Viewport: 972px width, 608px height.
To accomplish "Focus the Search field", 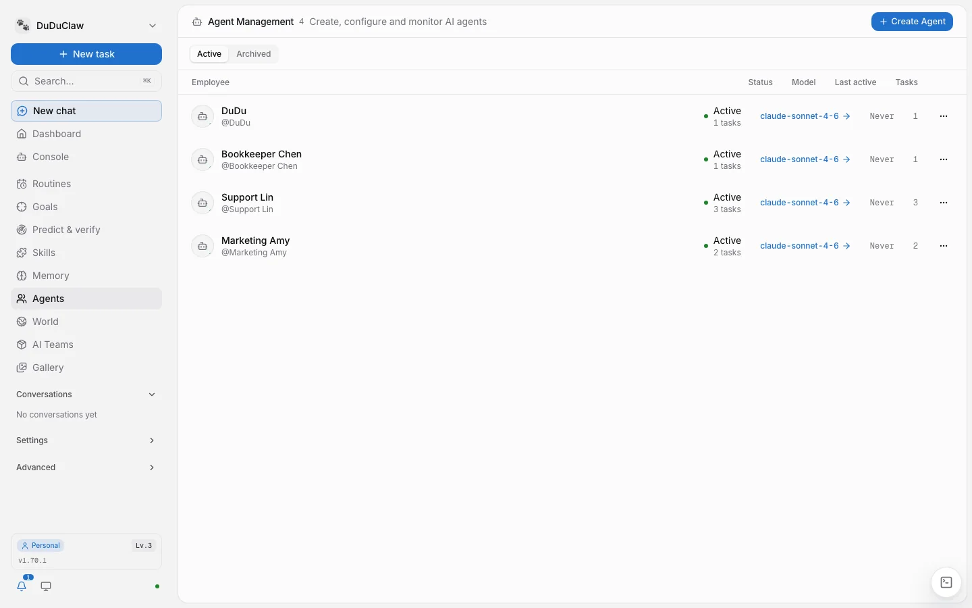I will [x=86, y=81].
